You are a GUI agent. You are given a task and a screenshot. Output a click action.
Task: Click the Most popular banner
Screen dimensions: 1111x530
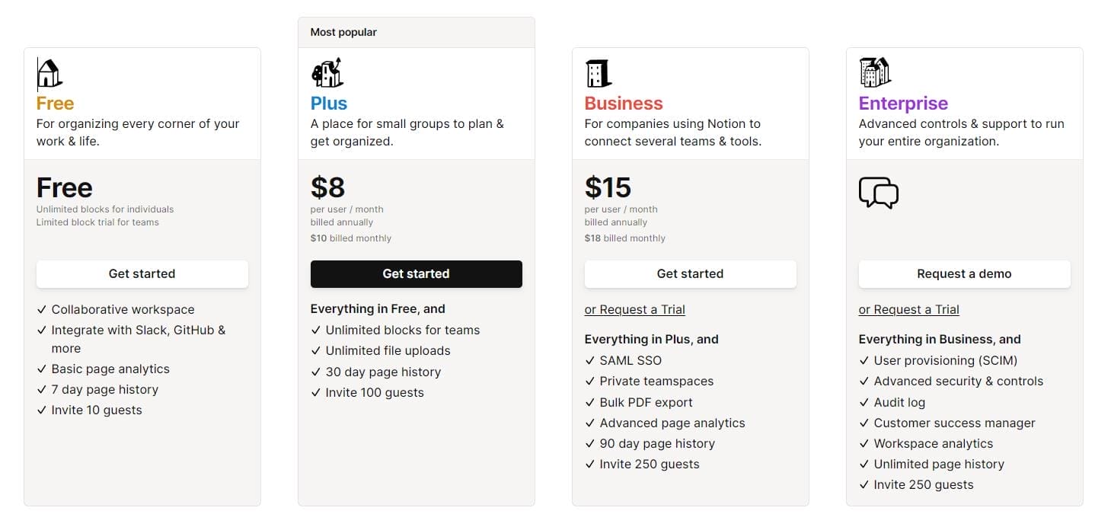click(x=342, y=32)
